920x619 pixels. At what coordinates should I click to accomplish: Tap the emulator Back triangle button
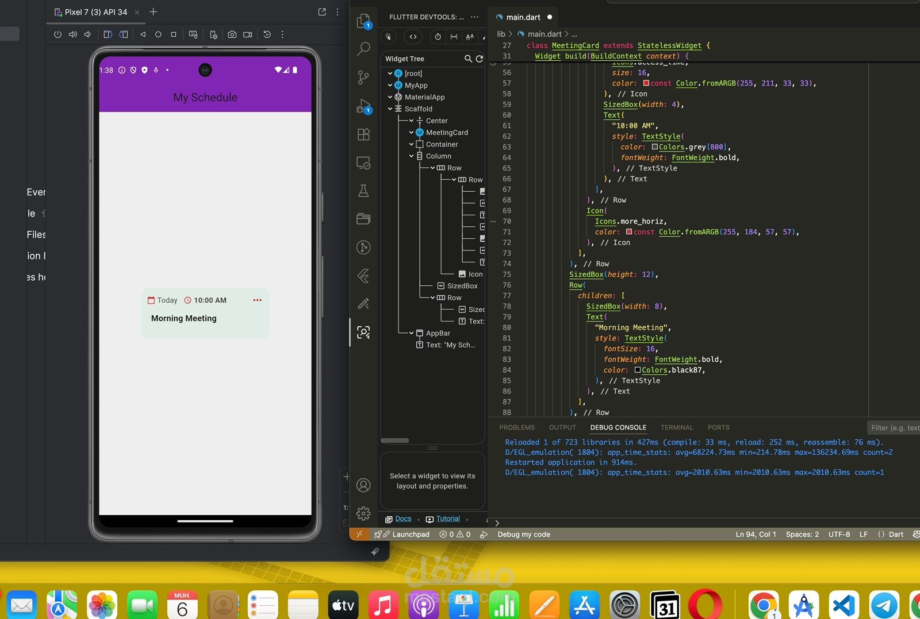point(143,34)
